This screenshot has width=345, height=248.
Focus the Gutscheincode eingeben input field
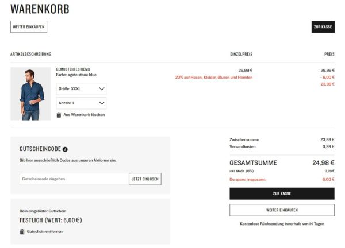click(x=74, y=179)
